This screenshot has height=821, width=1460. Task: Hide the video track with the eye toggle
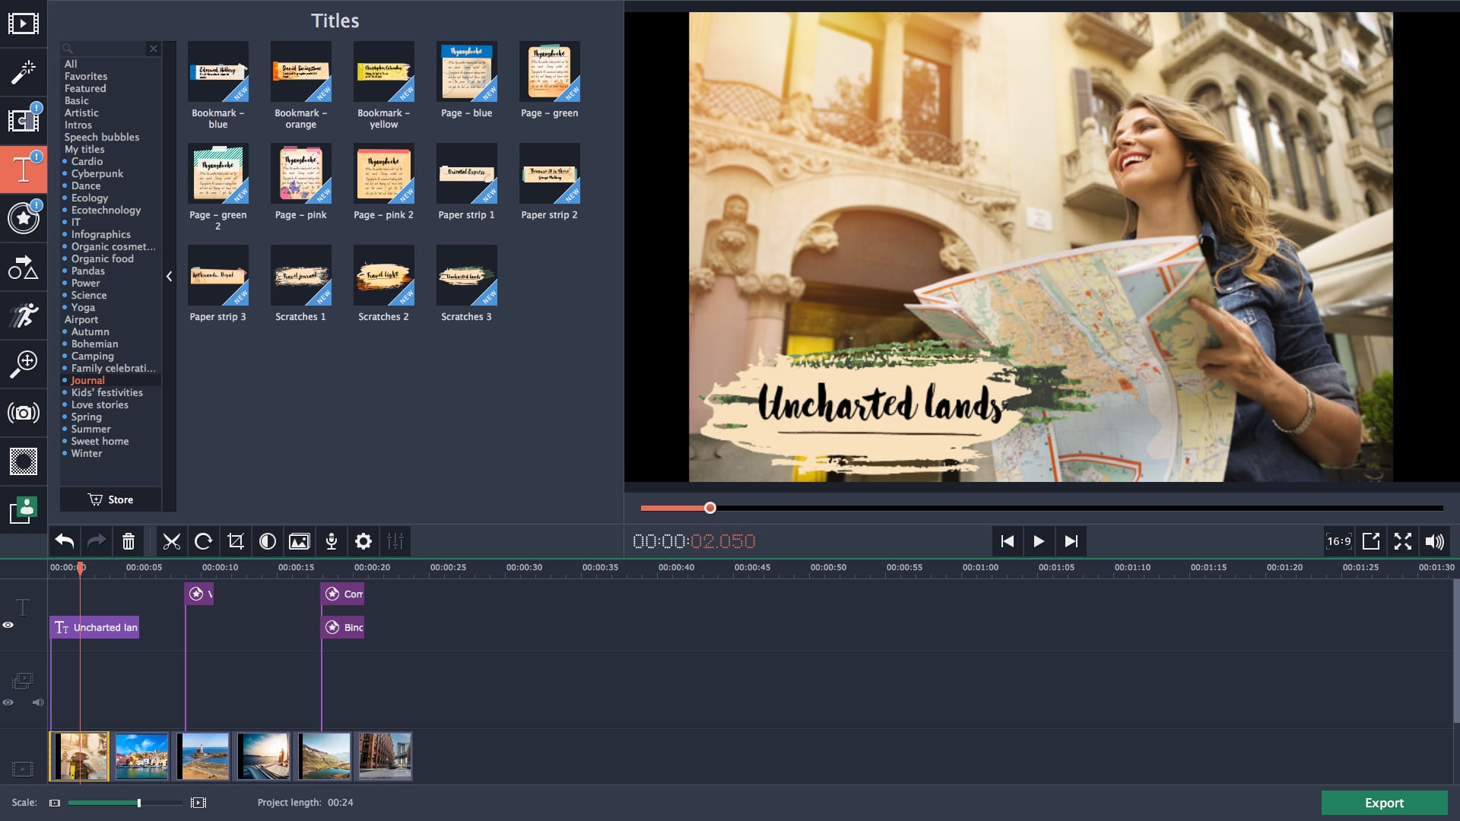click(8, 702)
